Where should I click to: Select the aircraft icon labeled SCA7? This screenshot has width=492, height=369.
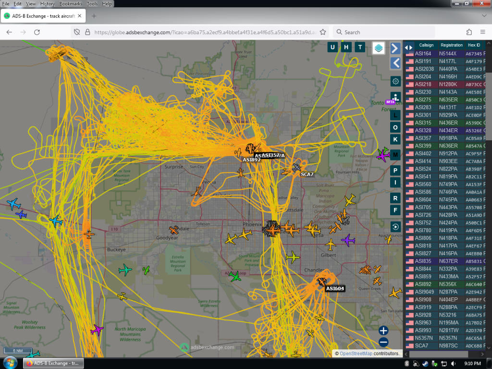point(296,168)
